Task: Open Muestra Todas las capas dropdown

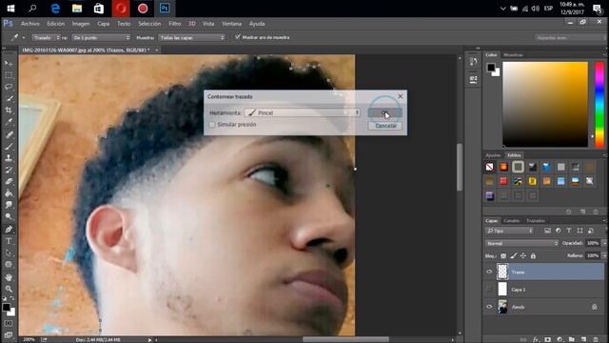Action: click(x=191, y=37)
